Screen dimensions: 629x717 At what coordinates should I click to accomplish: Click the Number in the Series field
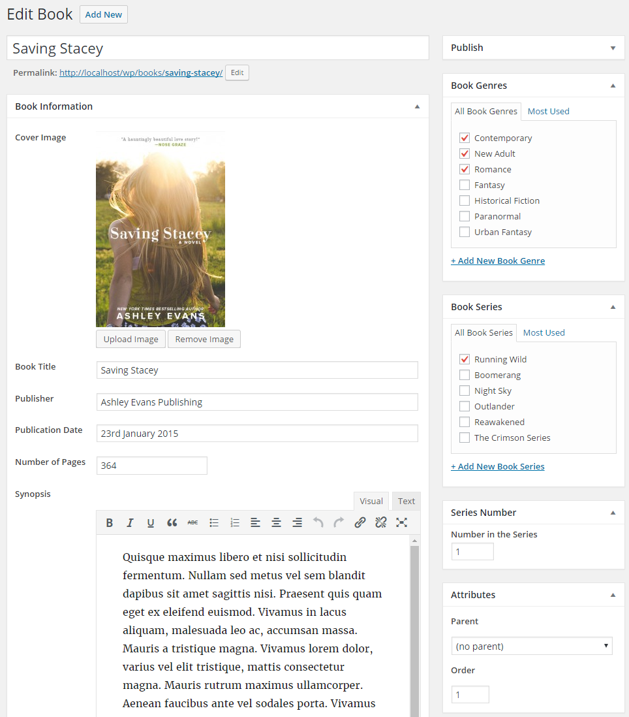[x=472, y=552]
